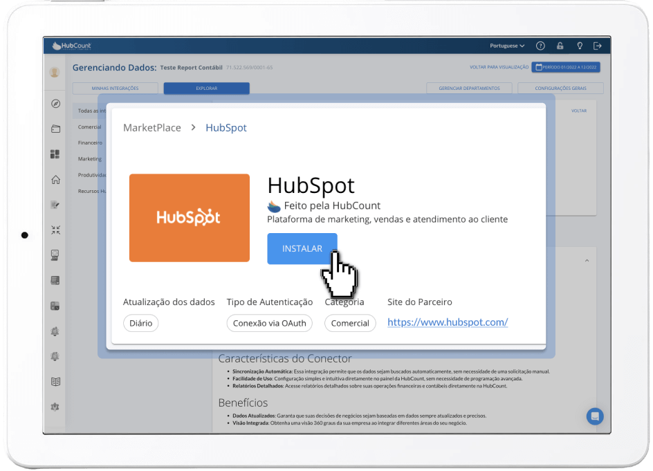This screenshot has width=653, height=471.
Task: Open the help question mark icon
Action: point(540,46)
